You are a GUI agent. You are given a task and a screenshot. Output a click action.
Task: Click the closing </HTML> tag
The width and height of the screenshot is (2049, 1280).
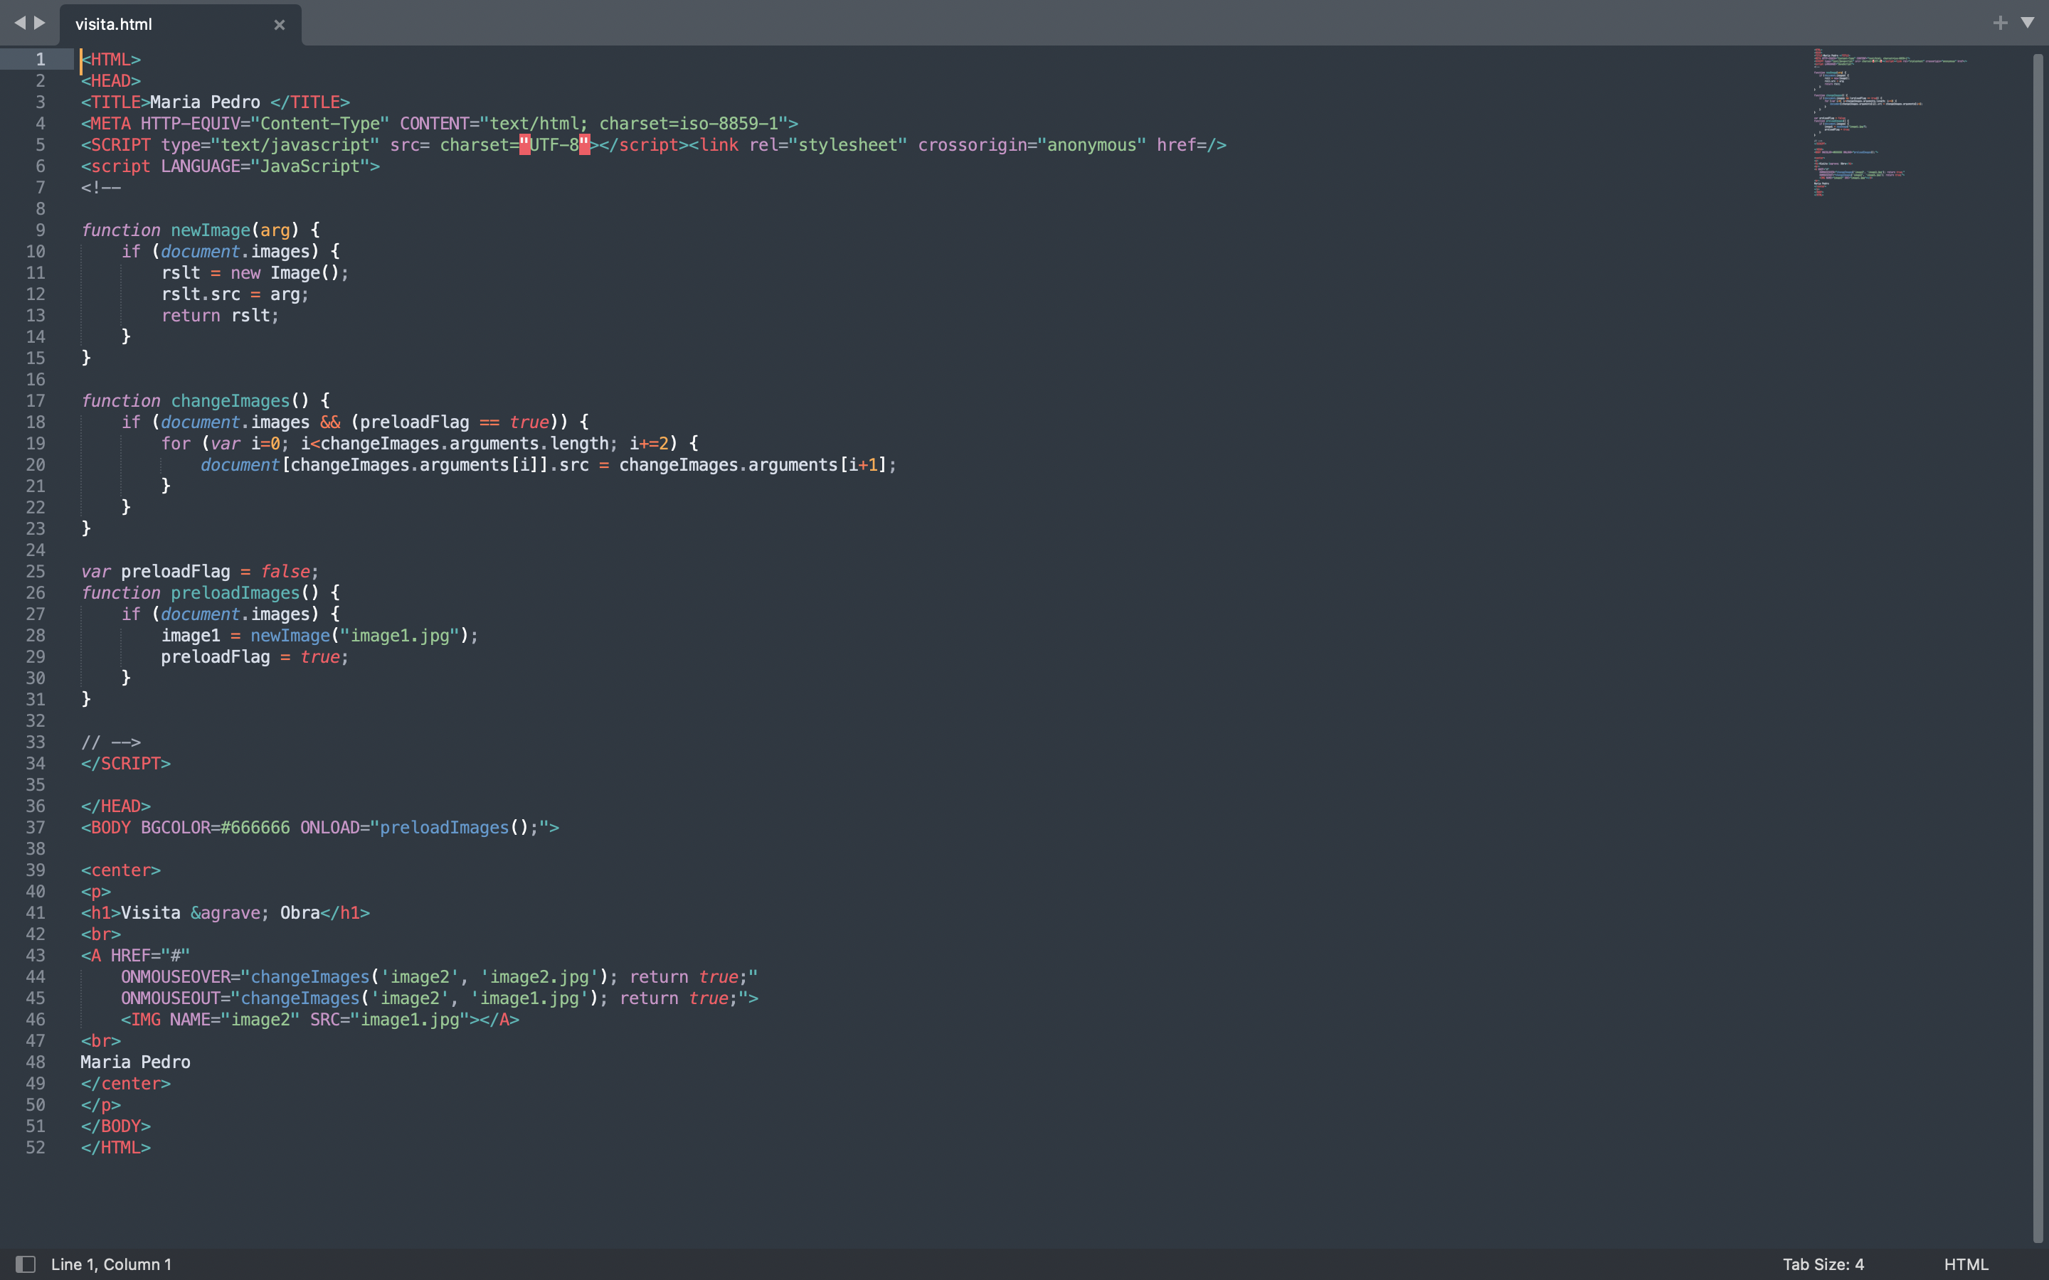pos(116,1147)
